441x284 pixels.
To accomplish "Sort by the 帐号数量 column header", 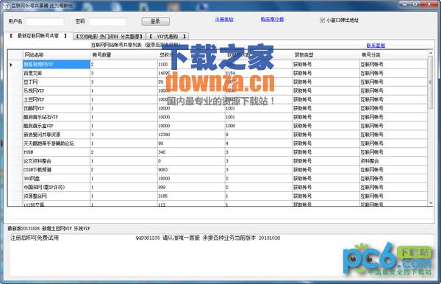I will coord(124,54).
